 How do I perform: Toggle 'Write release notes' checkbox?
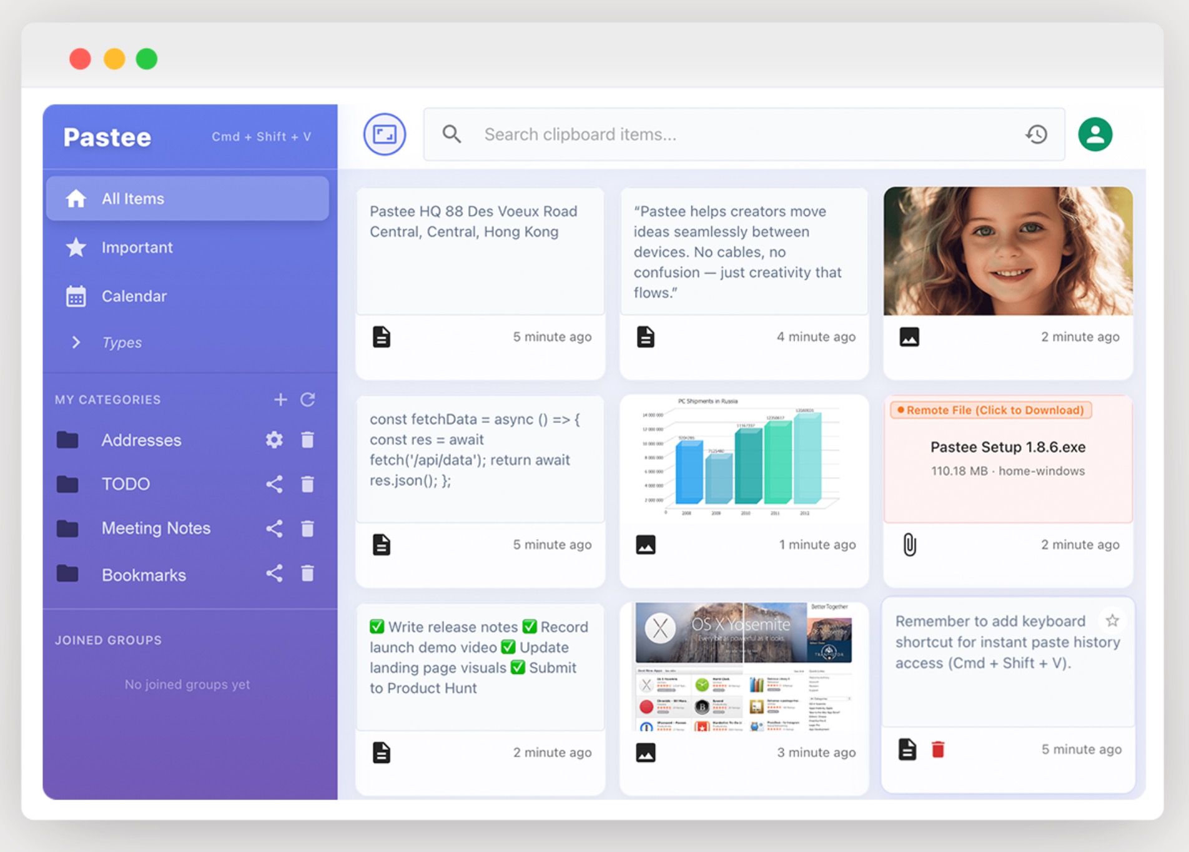(x=377, y=626)
